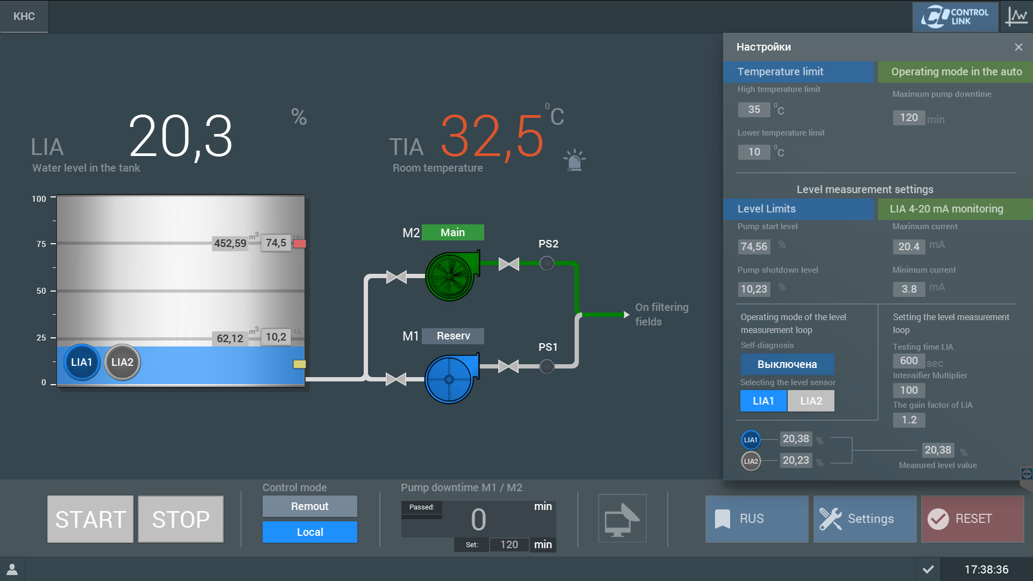Open the trend chart icon
The height and width of the screenshot is (581, 1033).
click(1016, 17)
